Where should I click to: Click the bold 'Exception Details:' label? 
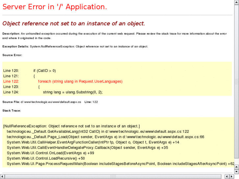tap(15, 46)
